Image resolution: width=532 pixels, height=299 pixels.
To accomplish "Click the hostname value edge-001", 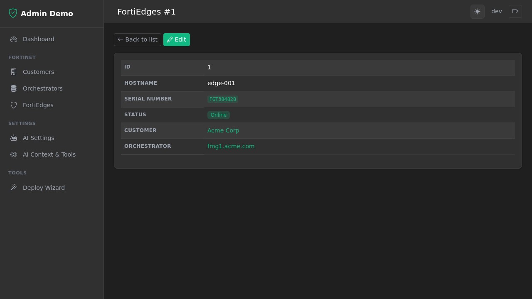I will [221, 83].
